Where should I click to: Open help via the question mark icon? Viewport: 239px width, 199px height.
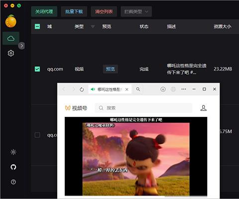(x=13, y=182)
